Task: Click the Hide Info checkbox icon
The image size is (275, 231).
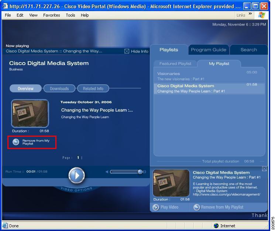Action: [127, 51]
